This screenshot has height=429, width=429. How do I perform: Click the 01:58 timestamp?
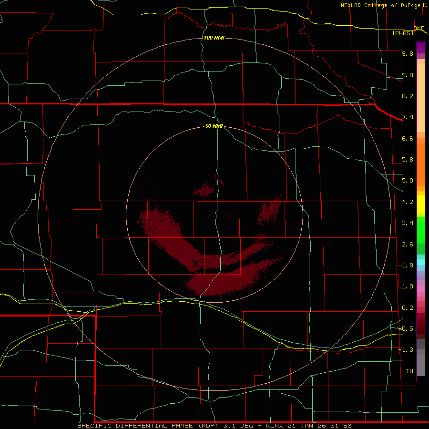click(341, 426)
